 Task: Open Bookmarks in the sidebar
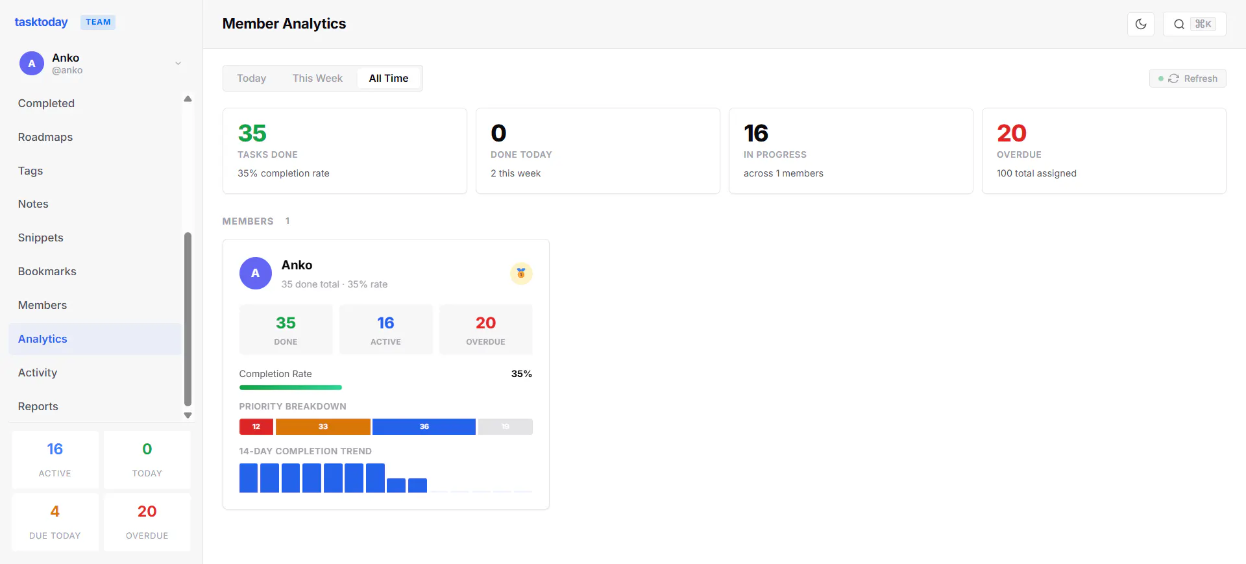point(95,271)
